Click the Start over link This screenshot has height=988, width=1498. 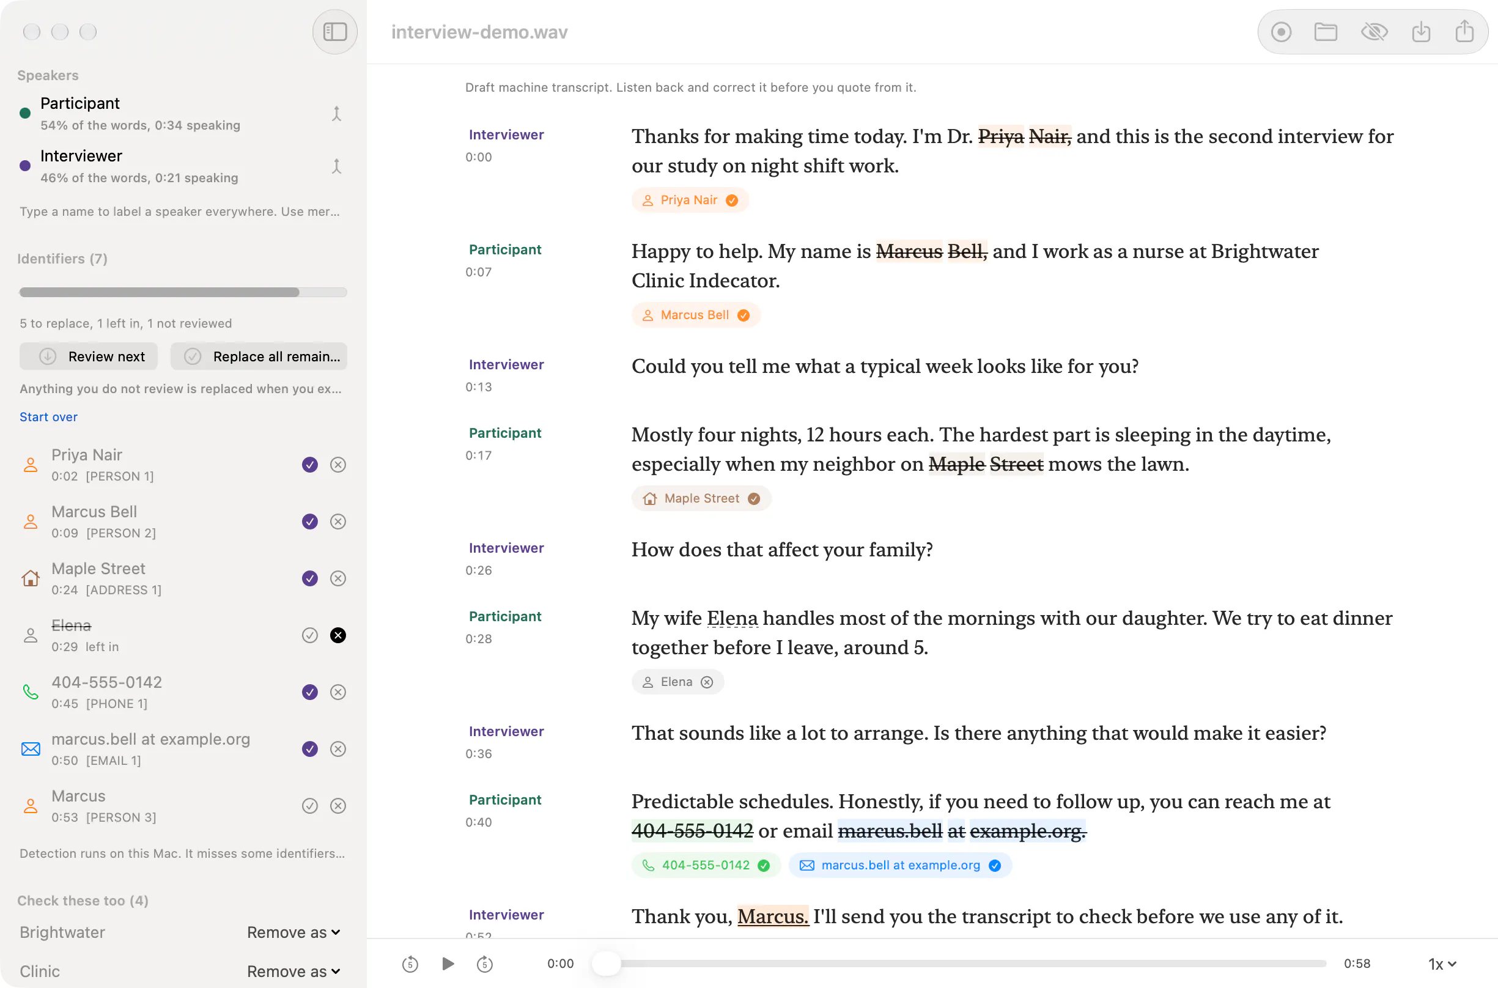pos(48,416)
